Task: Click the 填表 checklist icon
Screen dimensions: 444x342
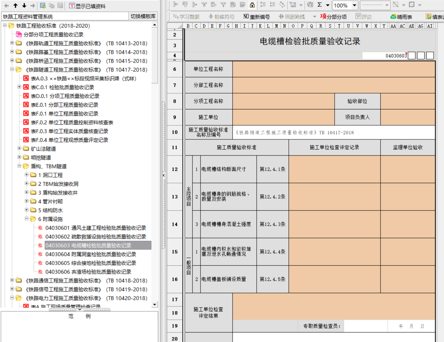Action: click(x=428, y=17)
